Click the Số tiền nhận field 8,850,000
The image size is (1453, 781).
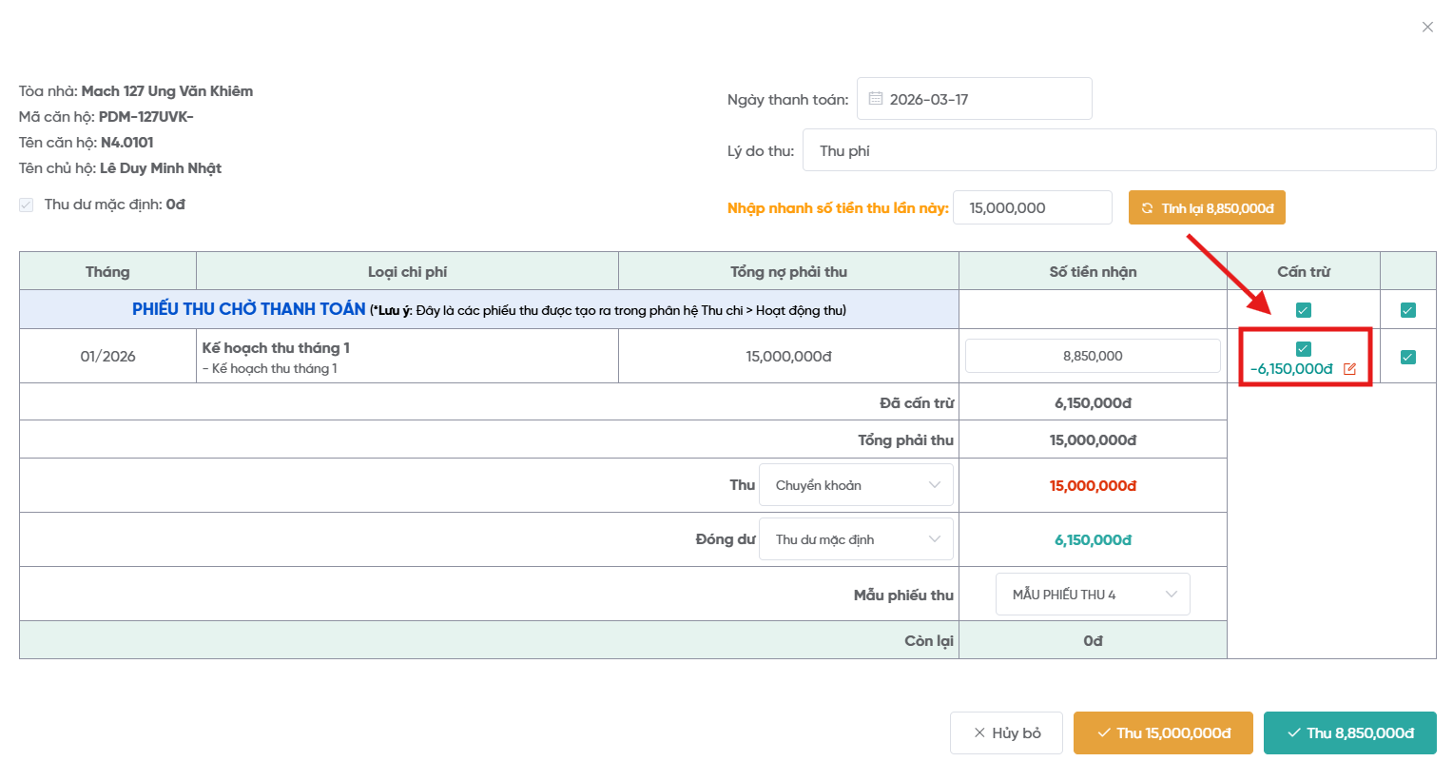pos(1093,356)
